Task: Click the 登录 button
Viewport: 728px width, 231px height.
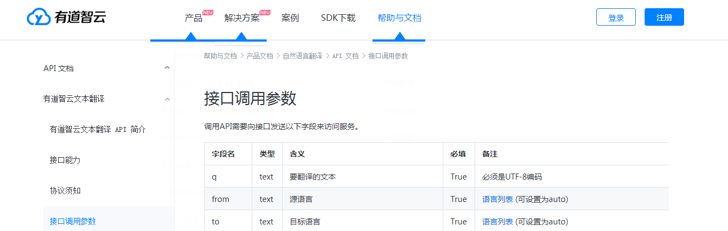Action: click(x=616, y=17)
